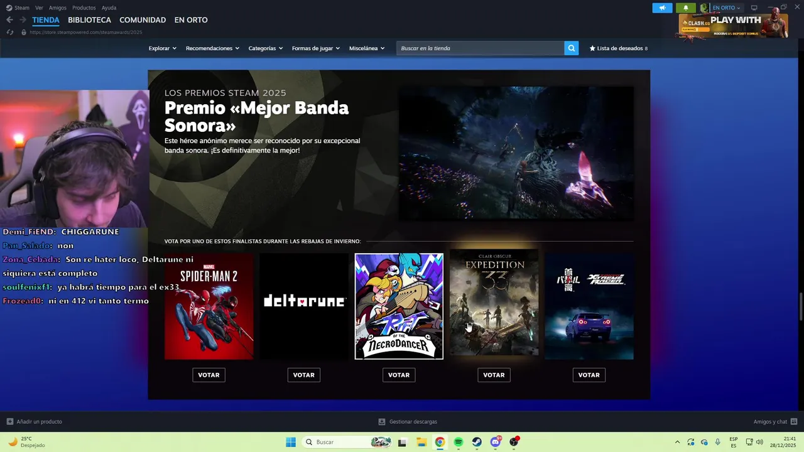
Task: Click the Deltarune cover art
Action: (x=304, y=306)
